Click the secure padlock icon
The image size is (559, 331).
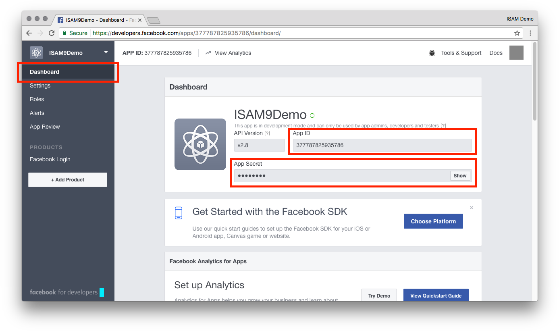[x=64, y=33]
